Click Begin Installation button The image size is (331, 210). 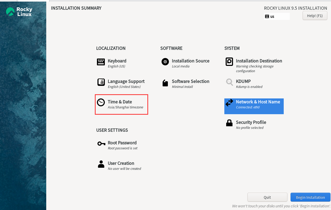[311, 197]
